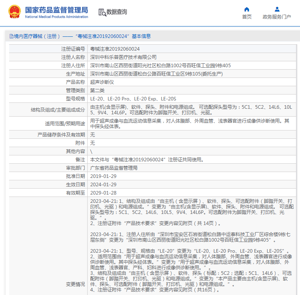The width and height of the screenshot is (300, 295).
Task: Click the product name value 超声诊断仪
Action: coord(102,82)
